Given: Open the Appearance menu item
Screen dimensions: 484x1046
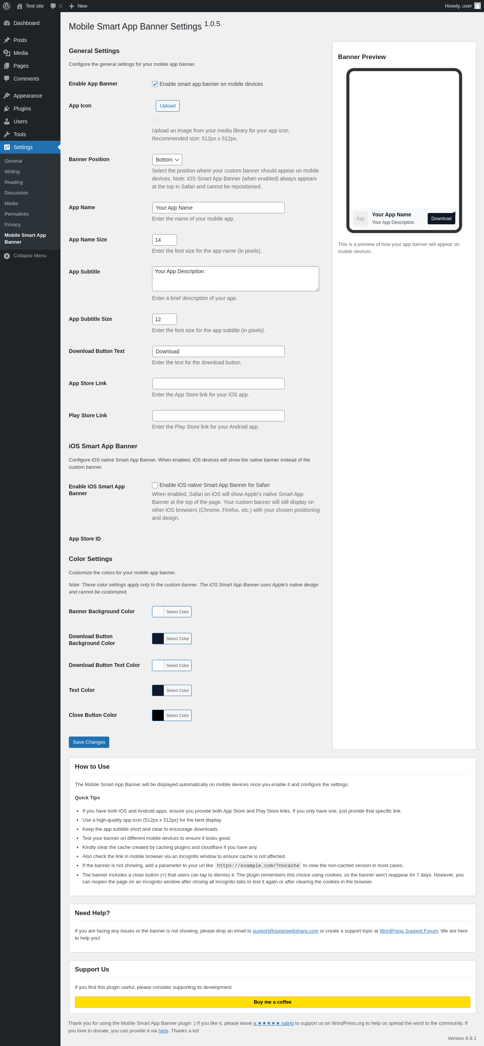Looking at the screenshot, I should 28,96.
